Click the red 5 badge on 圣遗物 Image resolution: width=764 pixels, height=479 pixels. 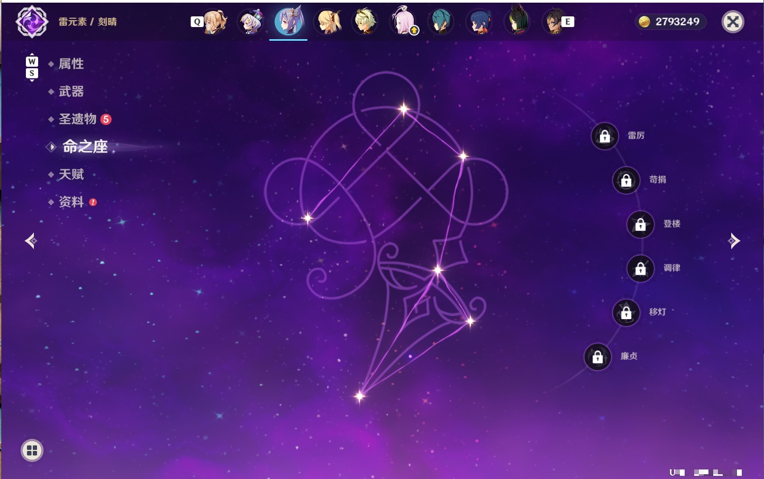106,119
